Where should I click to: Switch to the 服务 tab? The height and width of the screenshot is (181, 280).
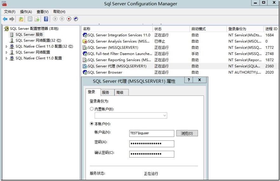click(x=106, y=92)
